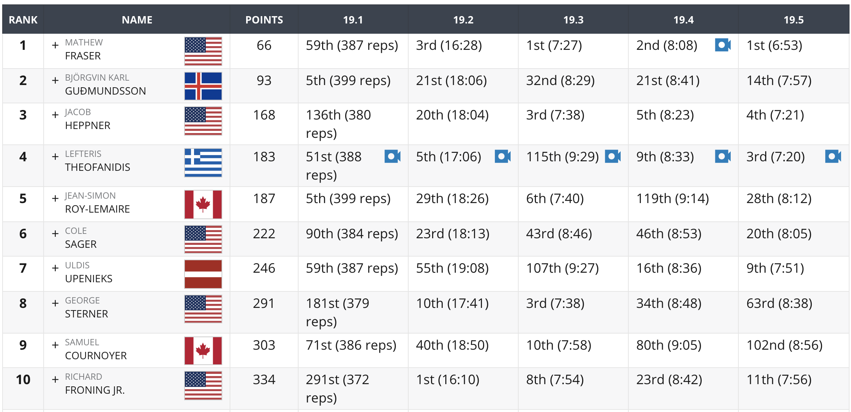Sort leaderboard by POINTS header

point(264,19)
